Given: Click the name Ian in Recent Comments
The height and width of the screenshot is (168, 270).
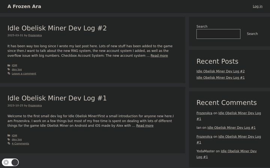Looking at the screenshot, I should point(199,128).
